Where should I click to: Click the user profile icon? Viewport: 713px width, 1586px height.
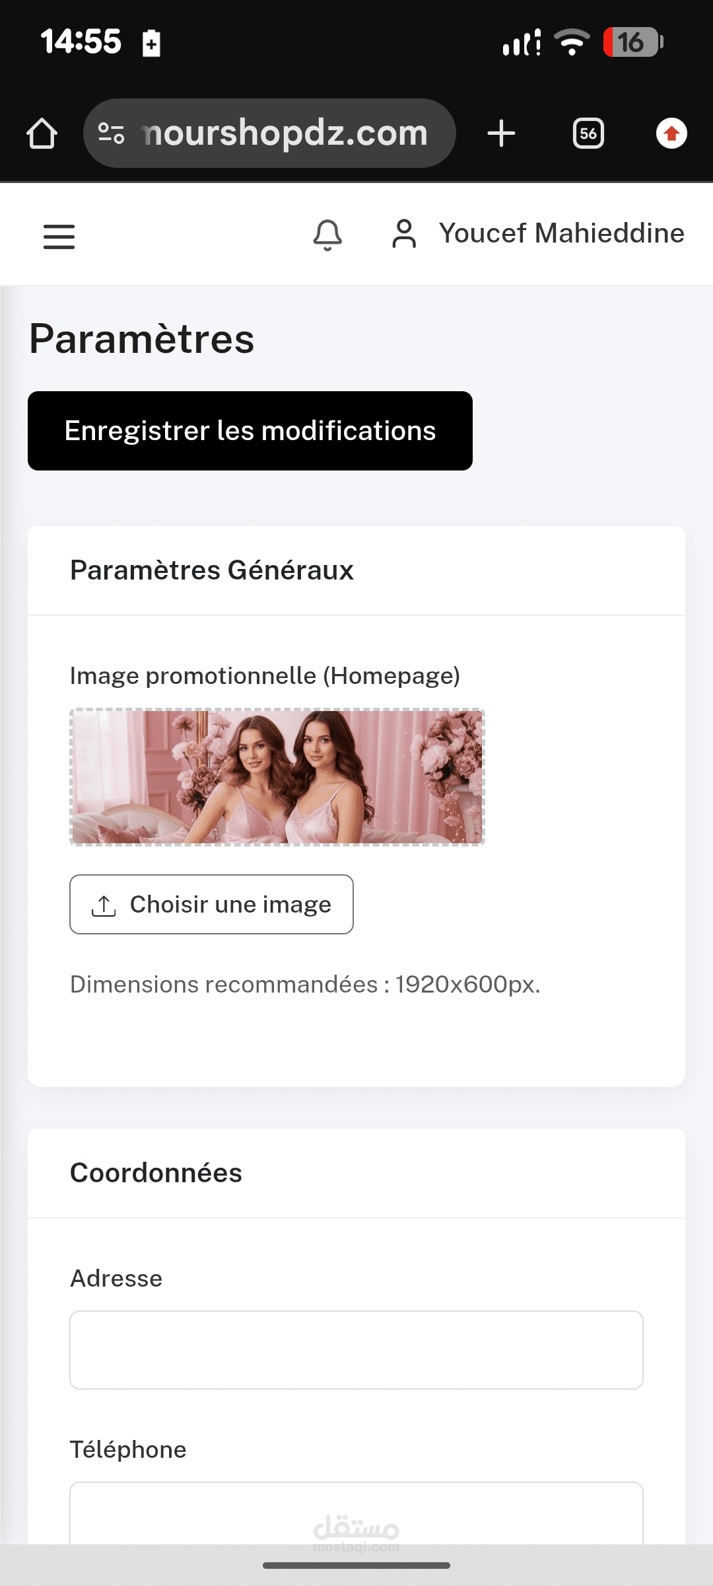coord(404,234)
